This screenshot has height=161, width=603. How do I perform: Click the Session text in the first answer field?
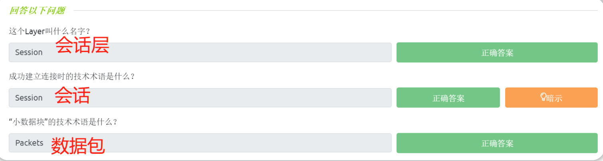29,52
